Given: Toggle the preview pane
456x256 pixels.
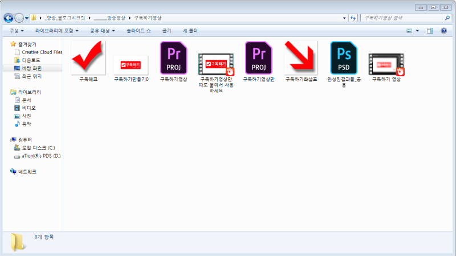Looking at the screenshot, I should click(x=430, y=31).
